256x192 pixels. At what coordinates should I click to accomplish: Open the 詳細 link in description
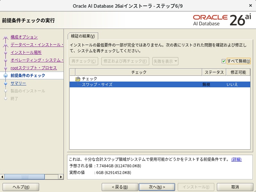pos(236,159)
